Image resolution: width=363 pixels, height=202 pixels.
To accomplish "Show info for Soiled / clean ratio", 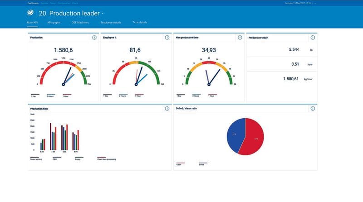I will [313, 109].
